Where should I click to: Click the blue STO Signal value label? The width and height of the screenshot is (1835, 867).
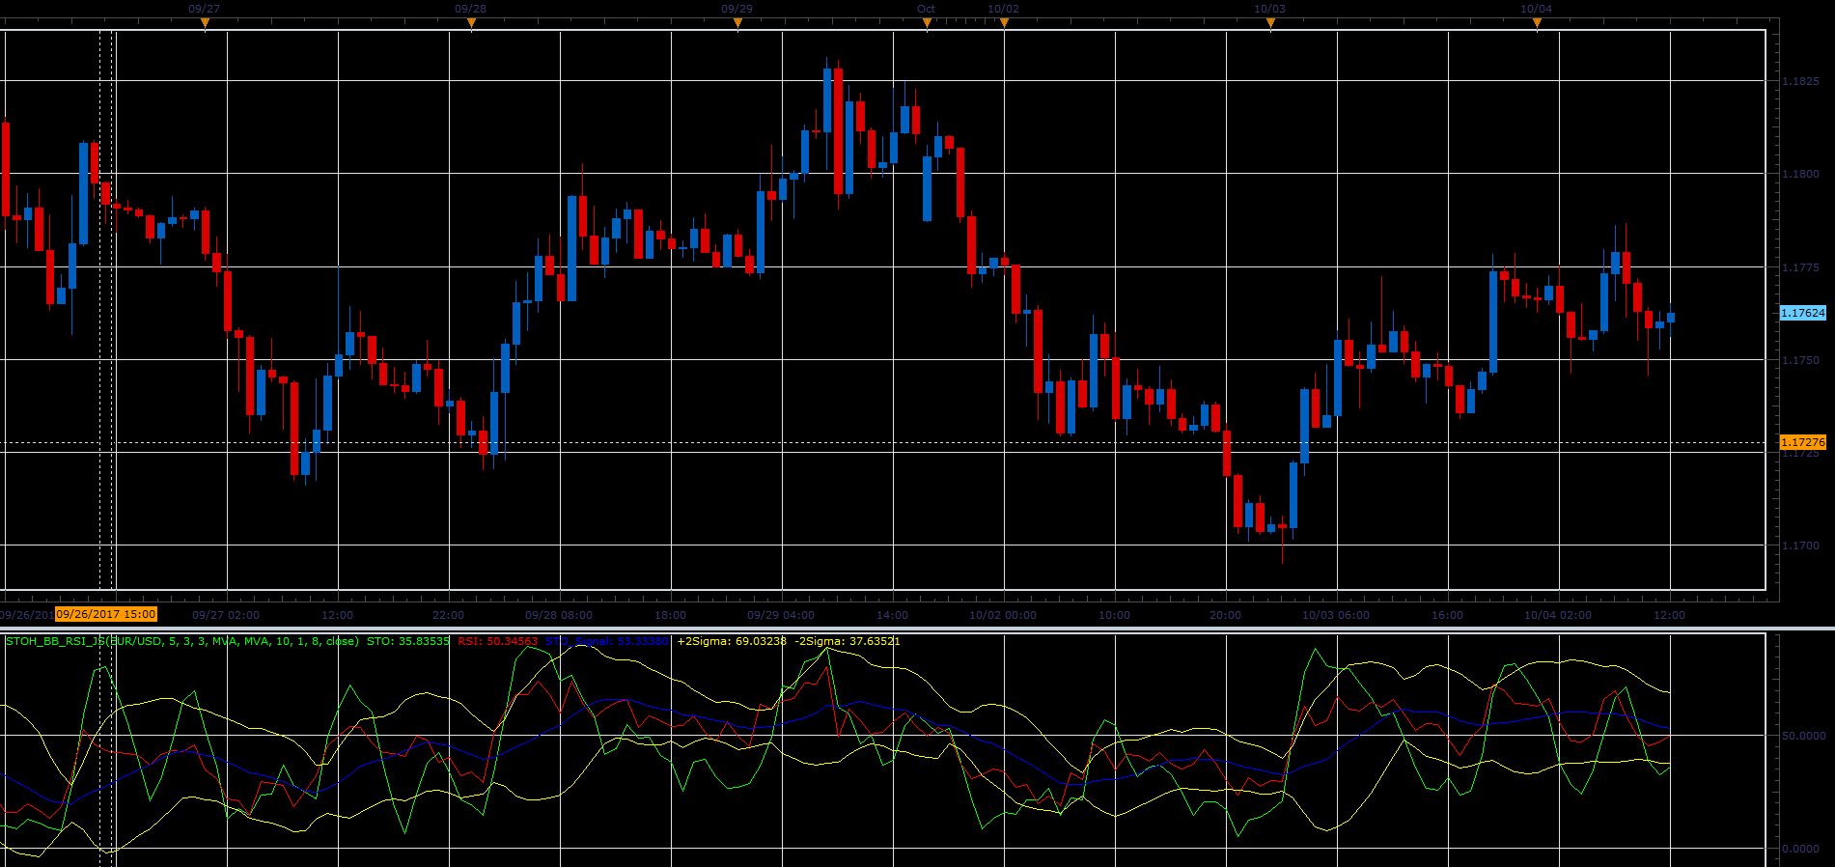click(607, 641)
